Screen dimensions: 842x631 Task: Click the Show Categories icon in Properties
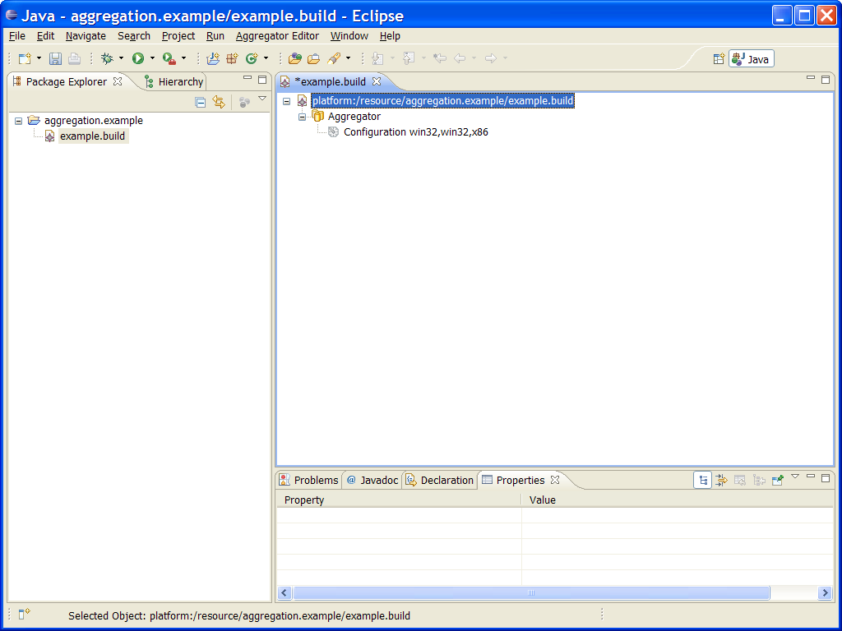[702, 480]
